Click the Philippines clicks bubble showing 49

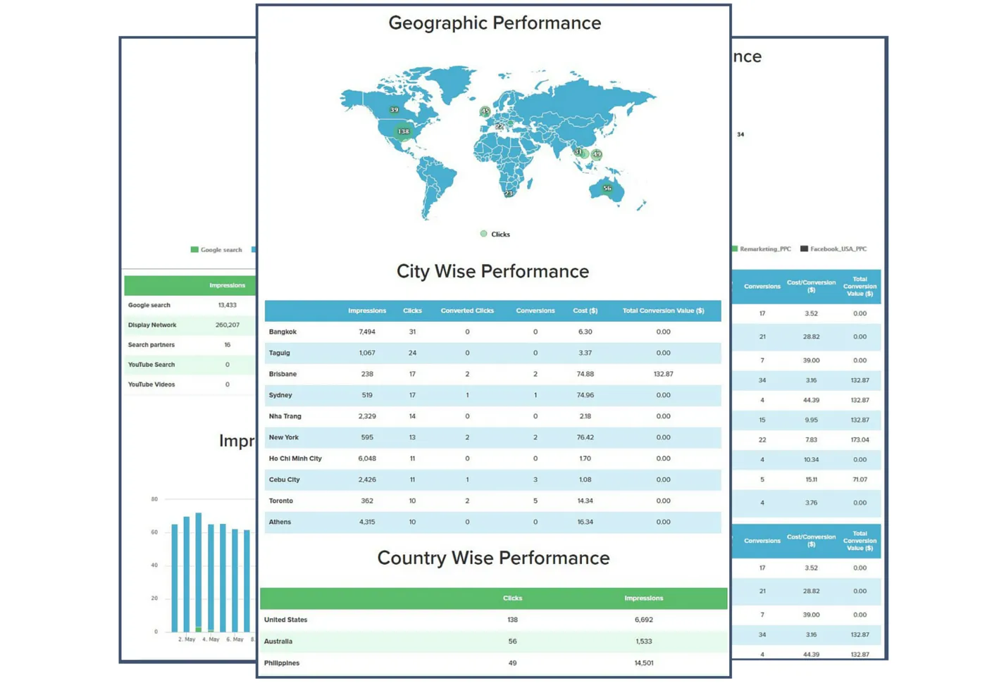click(597, 155)
